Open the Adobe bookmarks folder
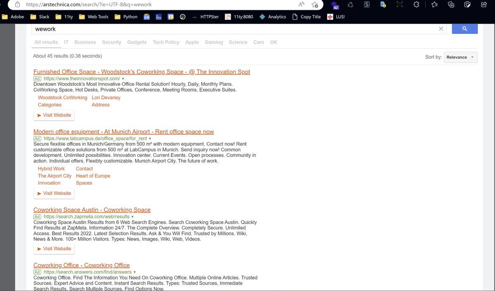This screenshot has height=291, width=495. [13, 17]
